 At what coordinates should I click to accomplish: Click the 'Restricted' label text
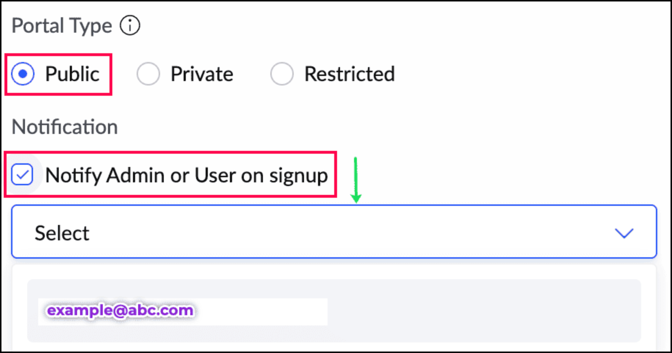[349, 74]
